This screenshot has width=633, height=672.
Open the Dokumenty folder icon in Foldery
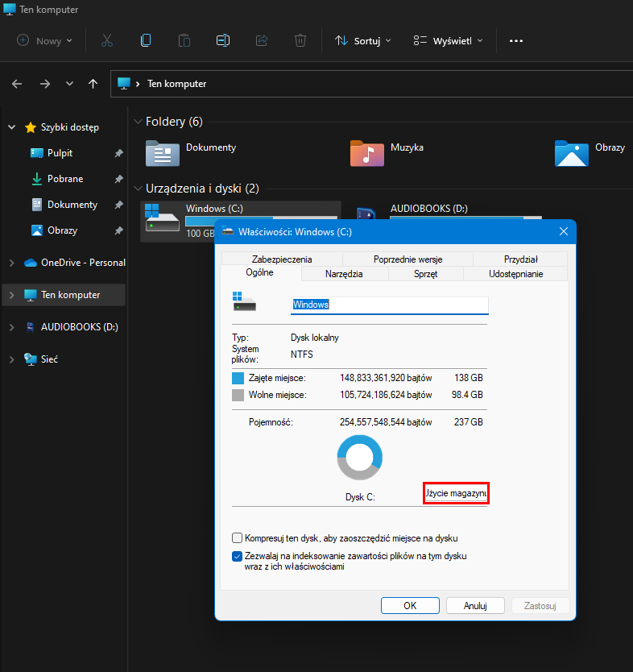(x=163, y=153)
